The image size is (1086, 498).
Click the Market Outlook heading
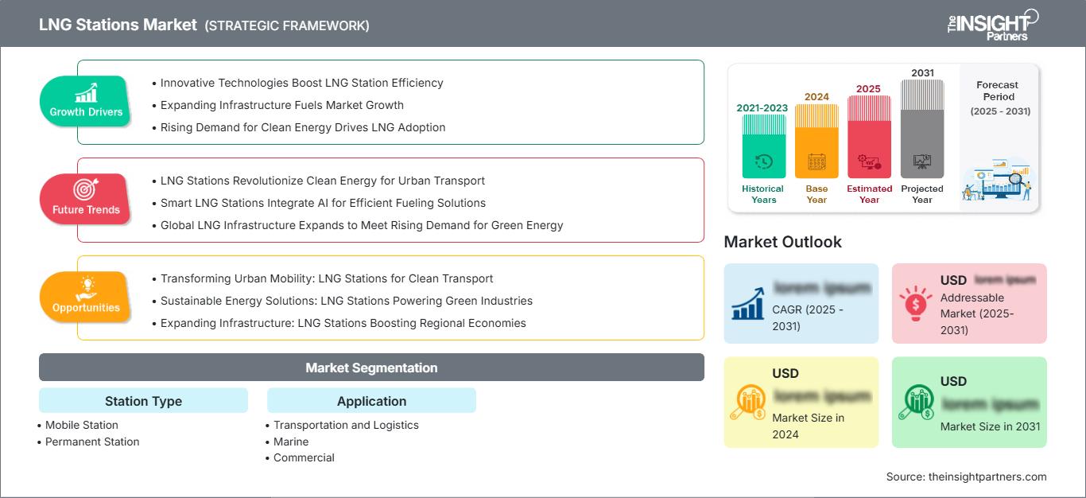coord(782,242)
